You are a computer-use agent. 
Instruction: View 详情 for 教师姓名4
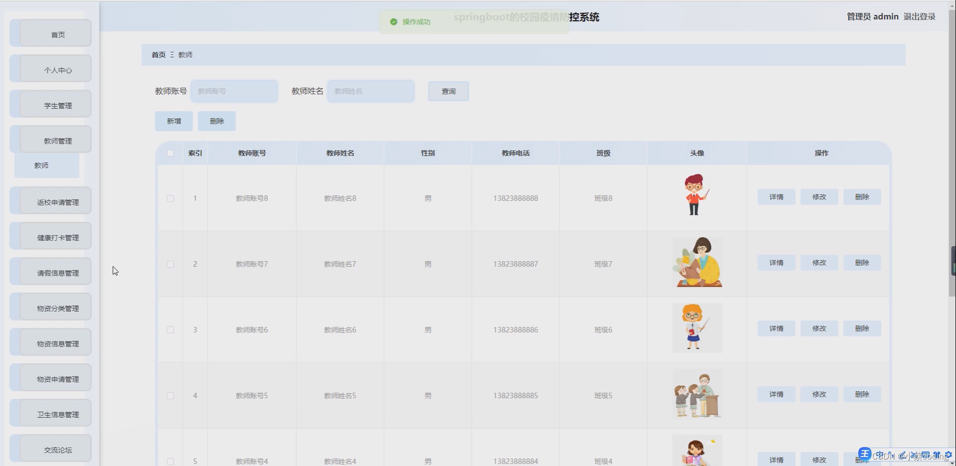point(776,460)
